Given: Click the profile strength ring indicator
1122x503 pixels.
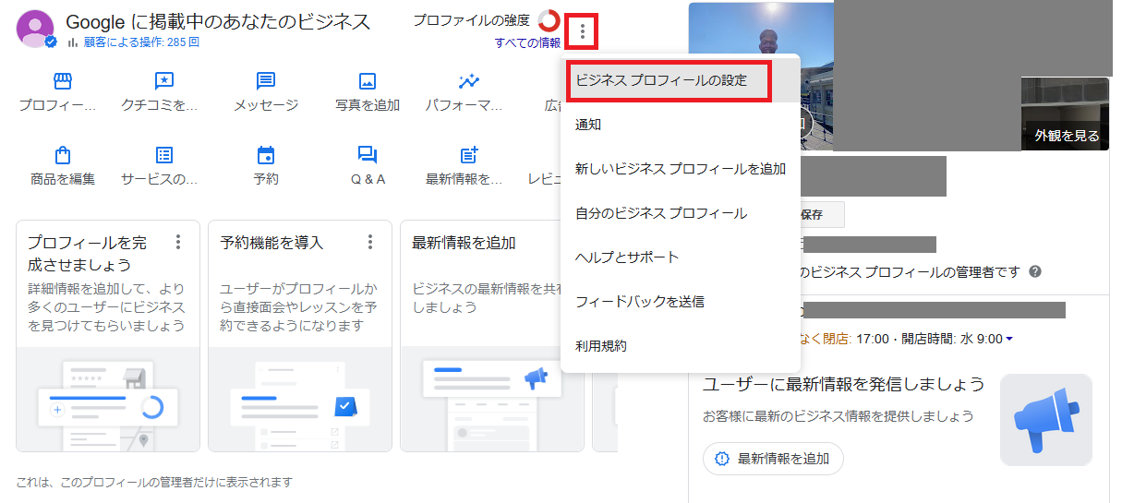Looking at the screenshot, I should 549,19.
